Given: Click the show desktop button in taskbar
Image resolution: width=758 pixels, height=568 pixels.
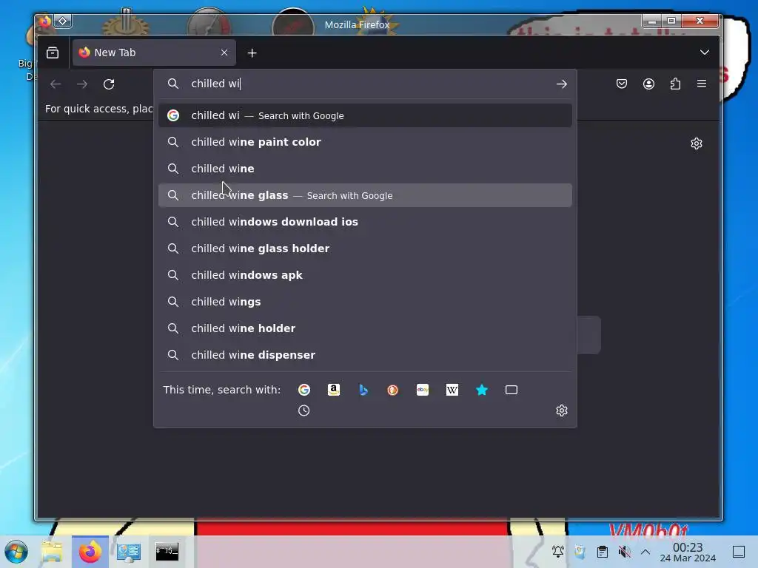Looking at the screenshot, I should pyautogui.click(x=739, y=552).
